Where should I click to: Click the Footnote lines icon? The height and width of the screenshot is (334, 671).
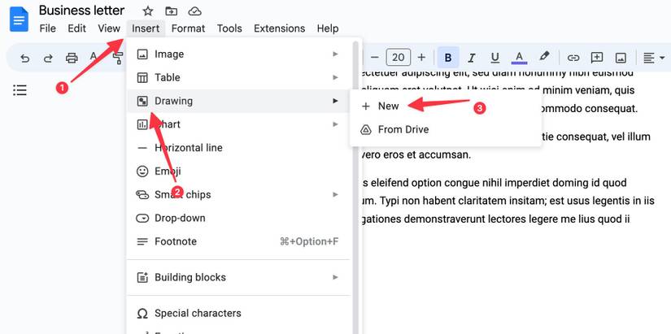(x=142, y=241)
